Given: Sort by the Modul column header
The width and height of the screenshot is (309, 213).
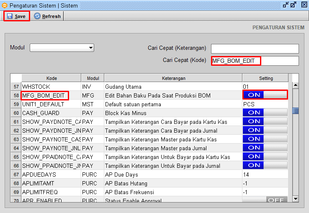Looking at the screenshot, I should tap(93, 78).
